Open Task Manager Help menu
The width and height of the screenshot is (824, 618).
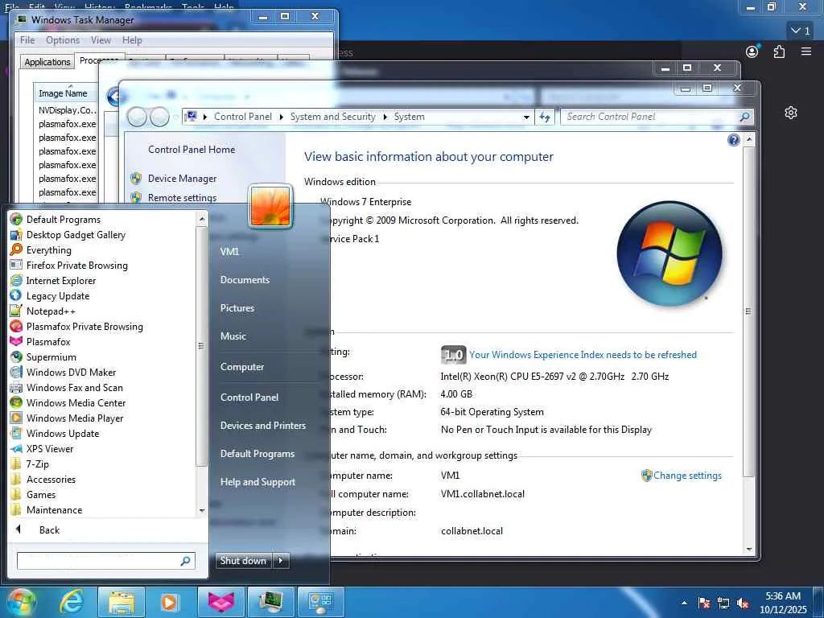132,40
